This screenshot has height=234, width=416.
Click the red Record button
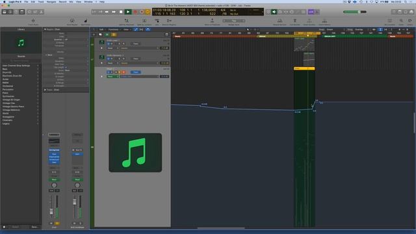(135, 12)
